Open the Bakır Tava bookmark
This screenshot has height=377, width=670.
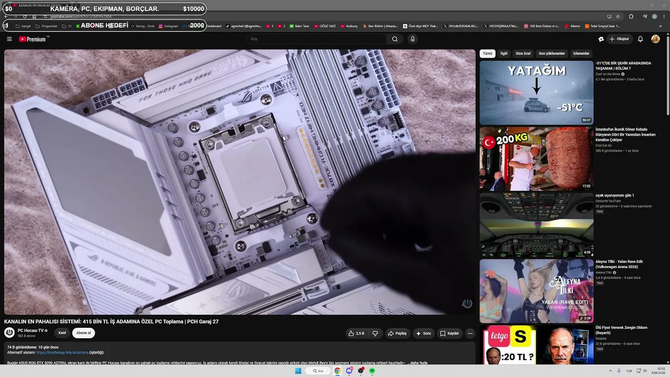(299, 26)
